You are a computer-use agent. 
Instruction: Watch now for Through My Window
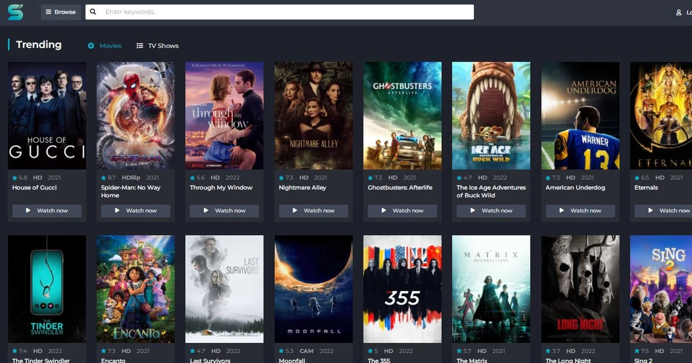[x=225, y=210]
